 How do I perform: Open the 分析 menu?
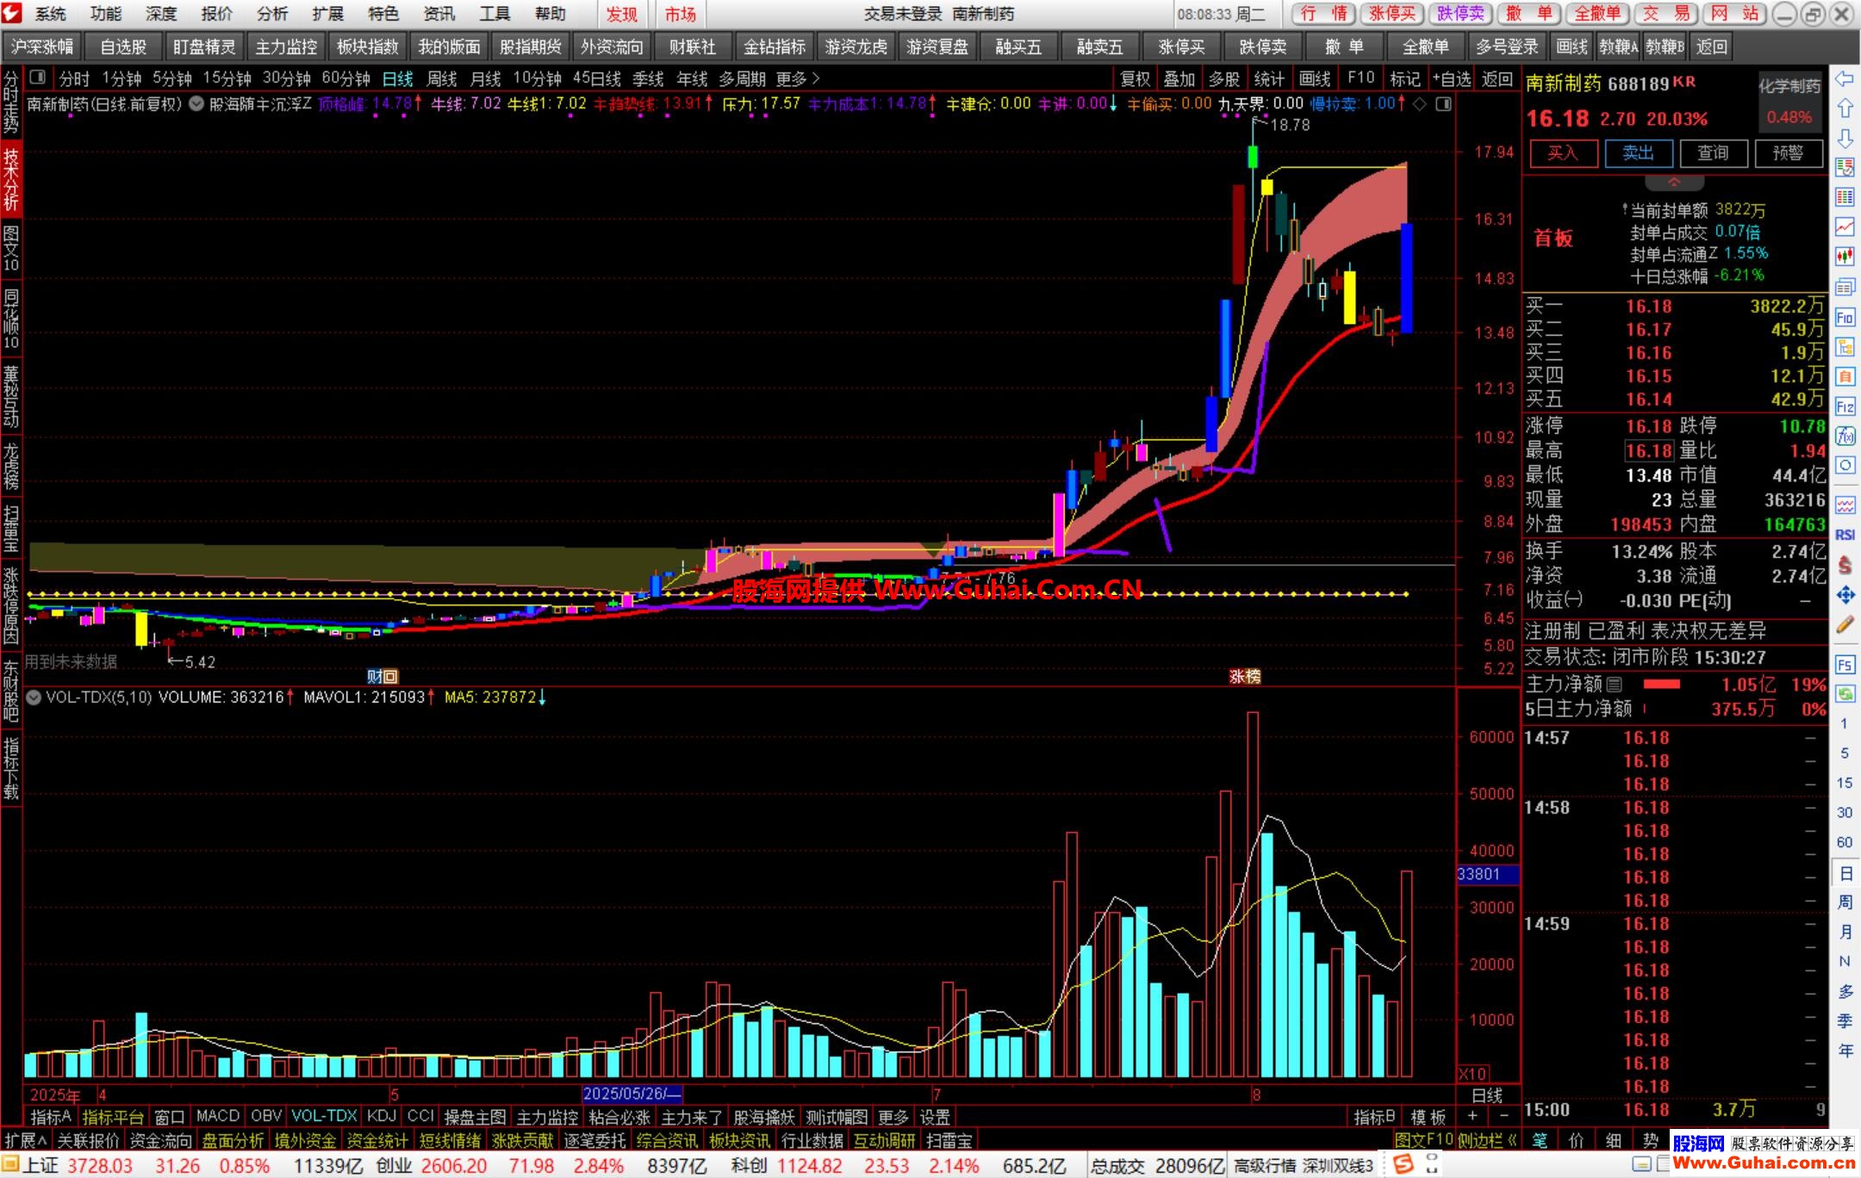[272, 14]
